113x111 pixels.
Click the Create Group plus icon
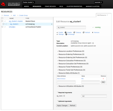18,15
